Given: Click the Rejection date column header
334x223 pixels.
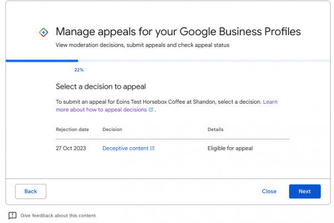Looking at the screenshot, I should pos(72,129).
